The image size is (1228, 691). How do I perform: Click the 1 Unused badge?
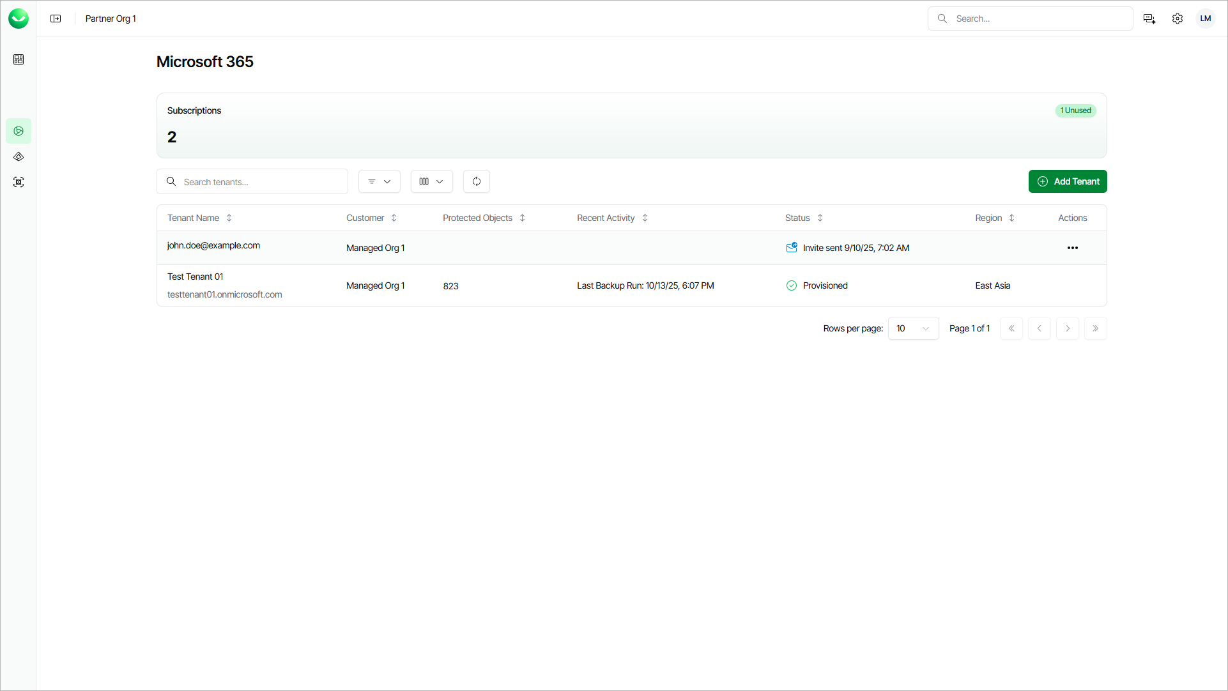[x=1075, y=110]
